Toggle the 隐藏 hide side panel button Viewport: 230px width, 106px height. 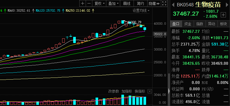(154, 3)
